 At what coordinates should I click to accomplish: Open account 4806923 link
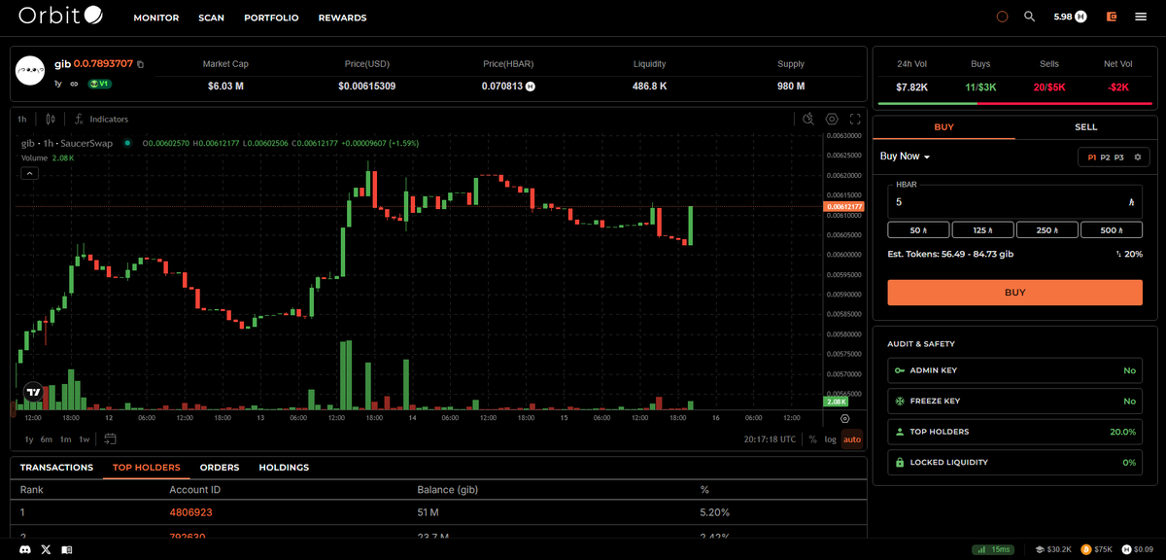[x=190, y=512]
